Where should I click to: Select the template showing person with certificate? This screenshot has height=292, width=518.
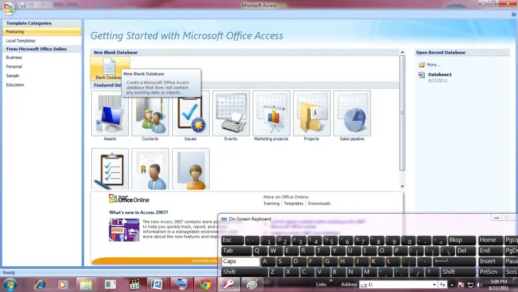(x=150, y=169)
